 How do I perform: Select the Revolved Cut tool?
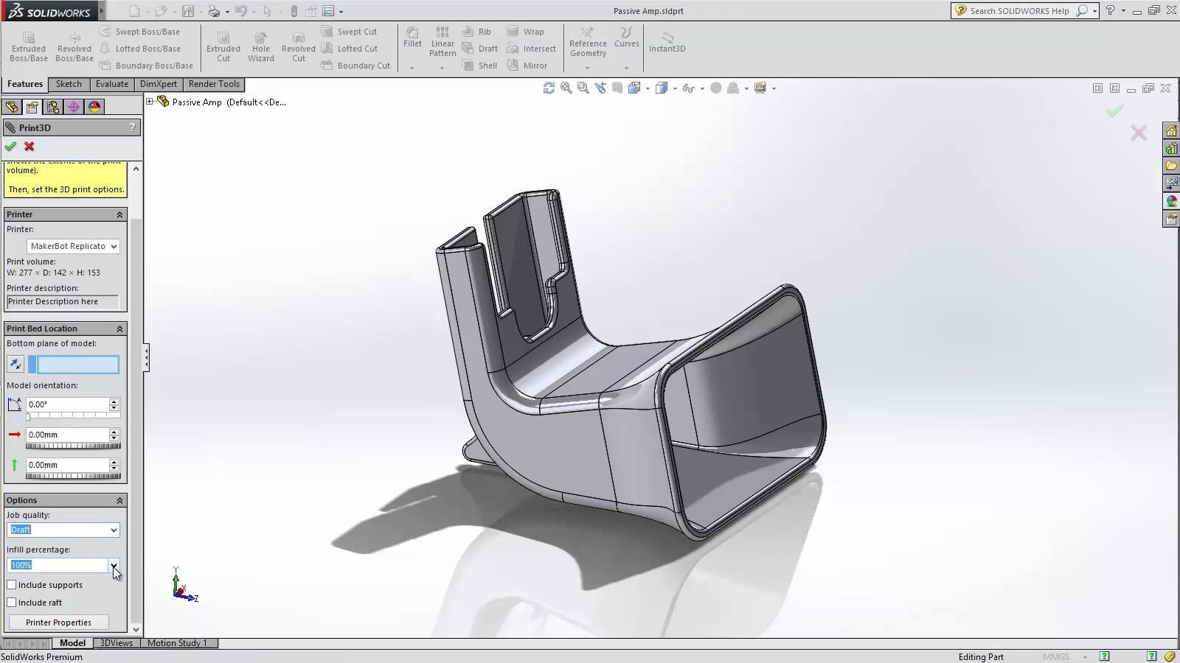pos(299,46)
